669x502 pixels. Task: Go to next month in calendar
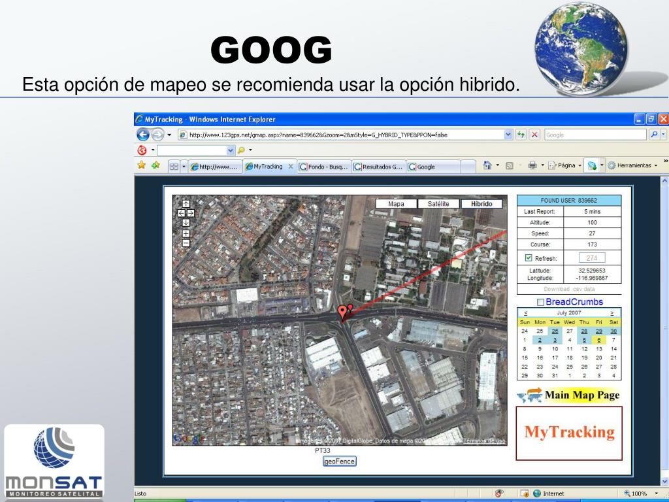612,313
